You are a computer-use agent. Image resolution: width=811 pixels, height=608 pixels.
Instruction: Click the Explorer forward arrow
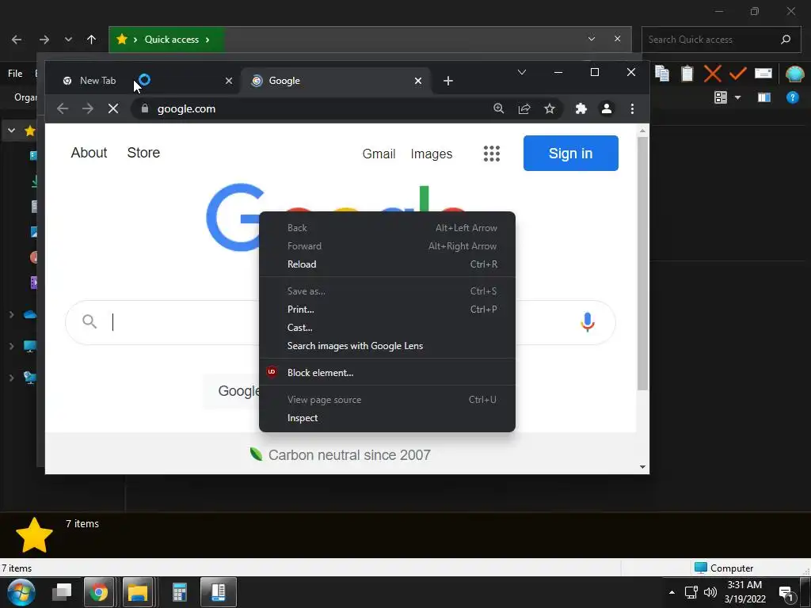pyautogui.click(x=44, y=40)
